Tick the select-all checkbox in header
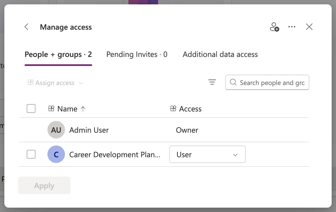This screenshot has height=212, width=336. 31,109
